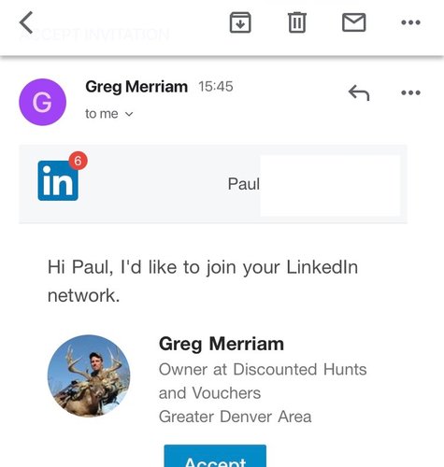Reply using the curved arrow icon
The height and width of the screenshot is (467, 444).
[359, 92]
